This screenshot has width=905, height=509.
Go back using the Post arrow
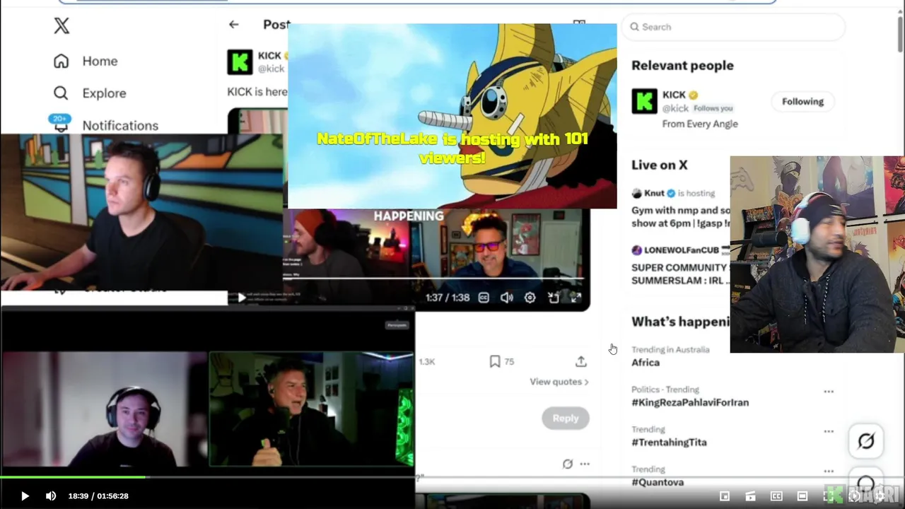pyautogui.click(x=233, y=24)
